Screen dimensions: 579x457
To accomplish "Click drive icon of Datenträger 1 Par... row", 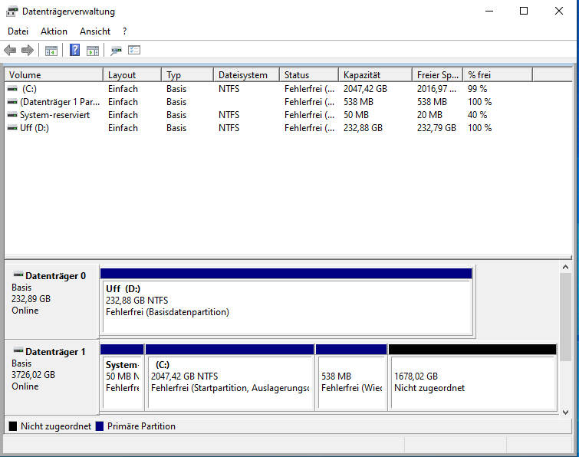I will 12,102.
